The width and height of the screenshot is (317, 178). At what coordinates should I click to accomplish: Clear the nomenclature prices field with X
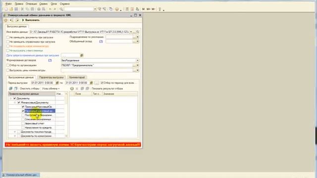(x=138, y=70)
